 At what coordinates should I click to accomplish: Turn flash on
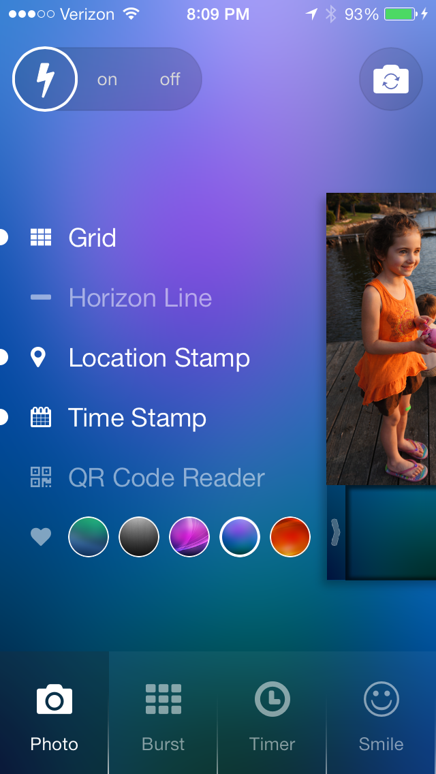point(107,80)
